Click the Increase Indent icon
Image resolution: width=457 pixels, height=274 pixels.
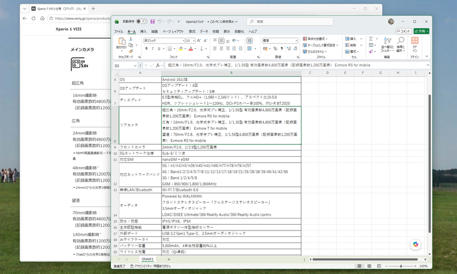coord(240,49)
